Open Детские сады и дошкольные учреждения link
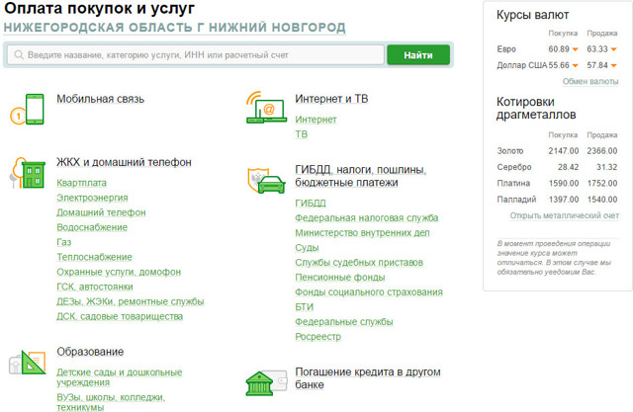The image size is (633, 412). coord(119,377)
